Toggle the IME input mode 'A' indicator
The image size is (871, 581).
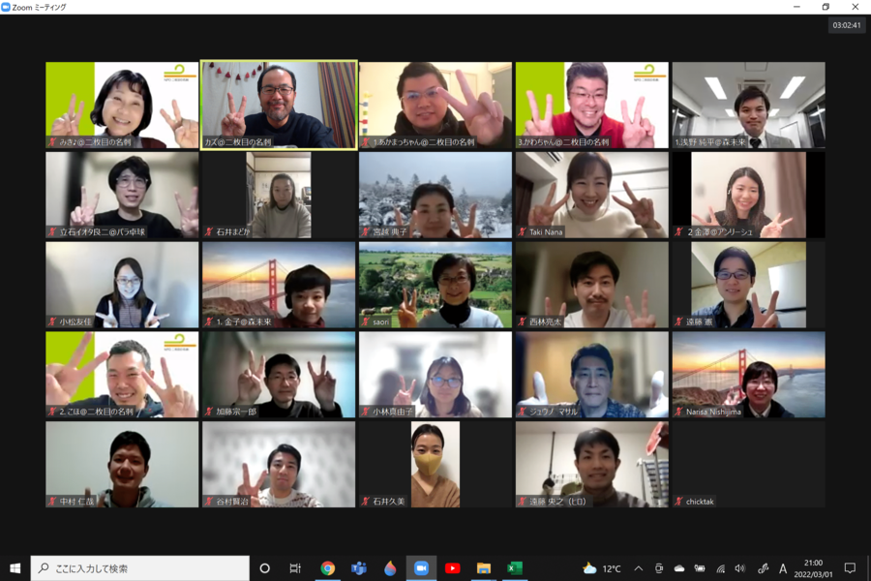783,568
